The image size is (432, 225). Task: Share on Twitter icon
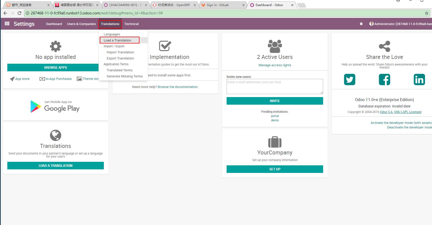pyautogui.click(x=349, y=80)
